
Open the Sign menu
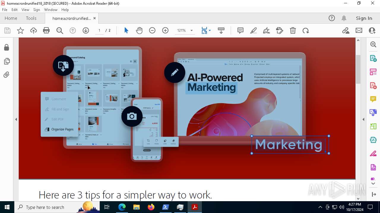pos(37,9)
